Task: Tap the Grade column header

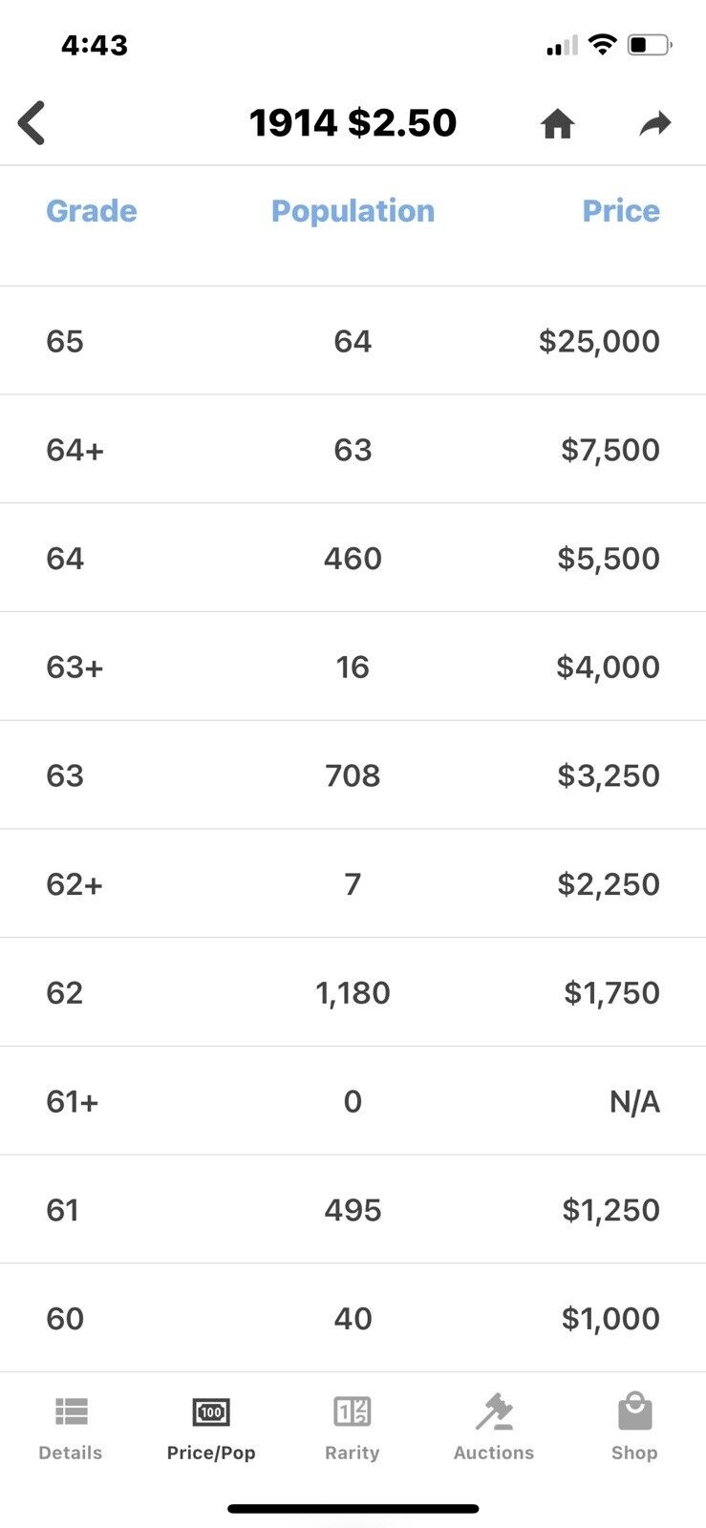Action: pos(92,211)
